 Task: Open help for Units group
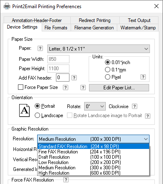click(143, 77)
